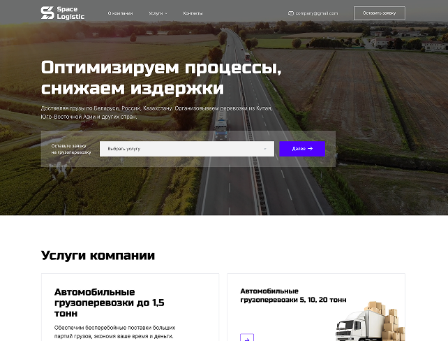The image size is (448, 341).
Task: Click the mail icon beside the email
Action: click(x=290, y=13)
